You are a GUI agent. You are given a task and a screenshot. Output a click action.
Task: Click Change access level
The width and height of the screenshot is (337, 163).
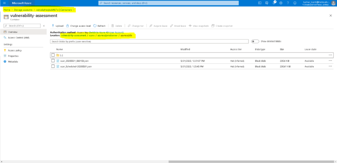click(78, 26)
